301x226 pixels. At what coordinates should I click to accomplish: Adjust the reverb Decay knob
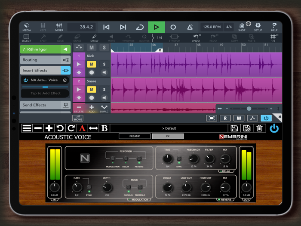click(x=168, y=188)
